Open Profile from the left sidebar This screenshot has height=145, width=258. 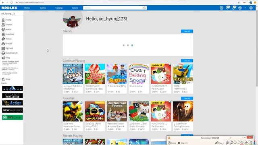[6, 20]
